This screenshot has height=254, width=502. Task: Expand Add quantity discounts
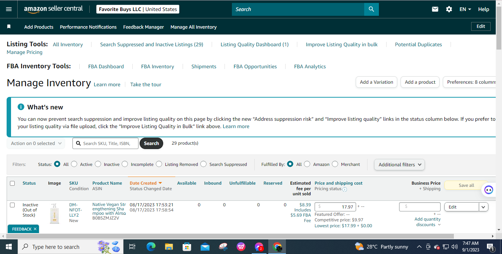(427, 222)
